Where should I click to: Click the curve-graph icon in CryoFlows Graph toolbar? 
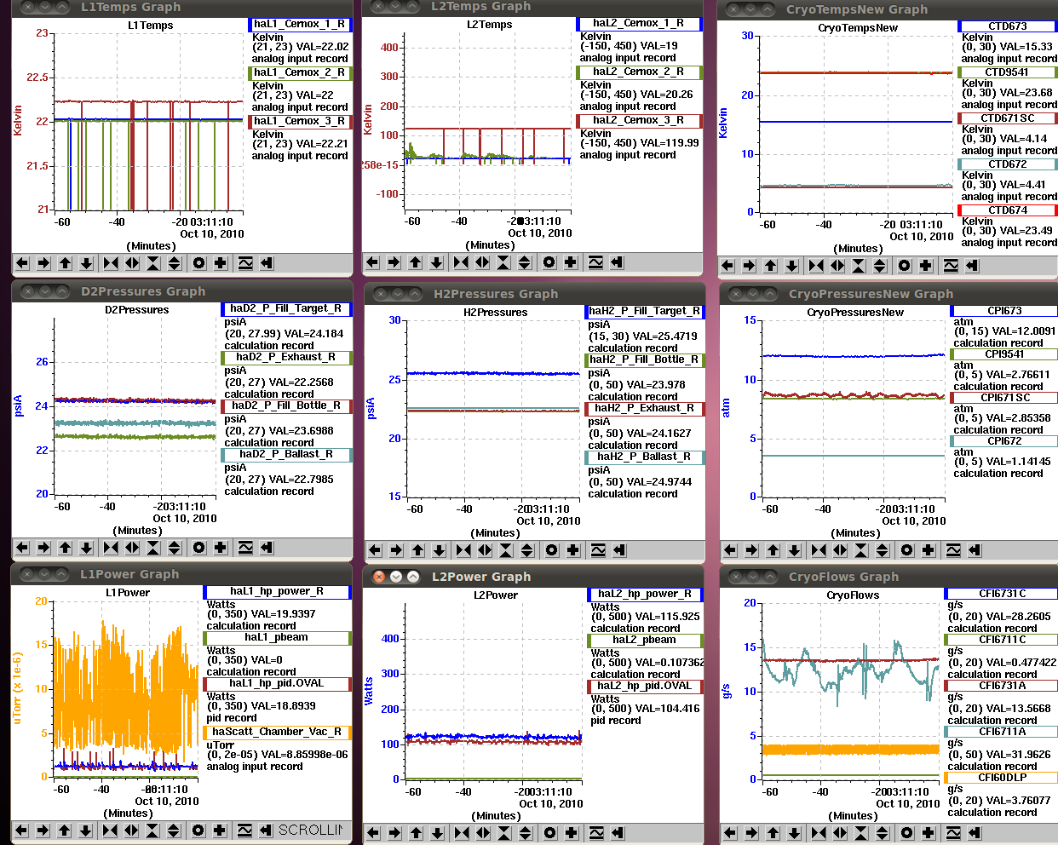[x=953, y=833]
